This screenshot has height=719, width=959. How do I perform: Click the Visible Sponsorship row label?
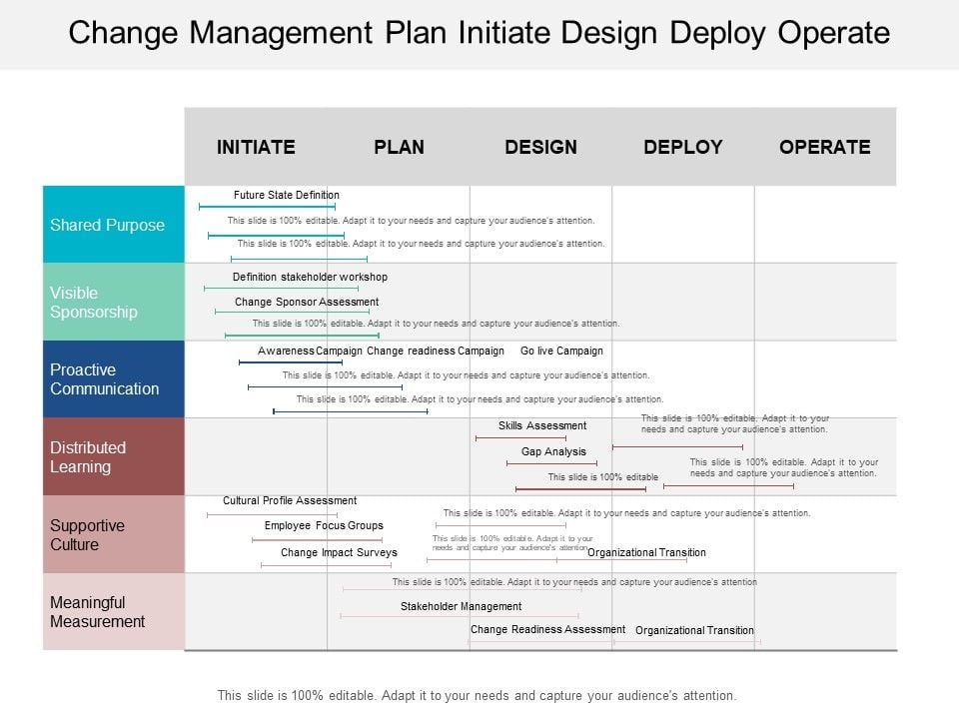coord(114,302)
